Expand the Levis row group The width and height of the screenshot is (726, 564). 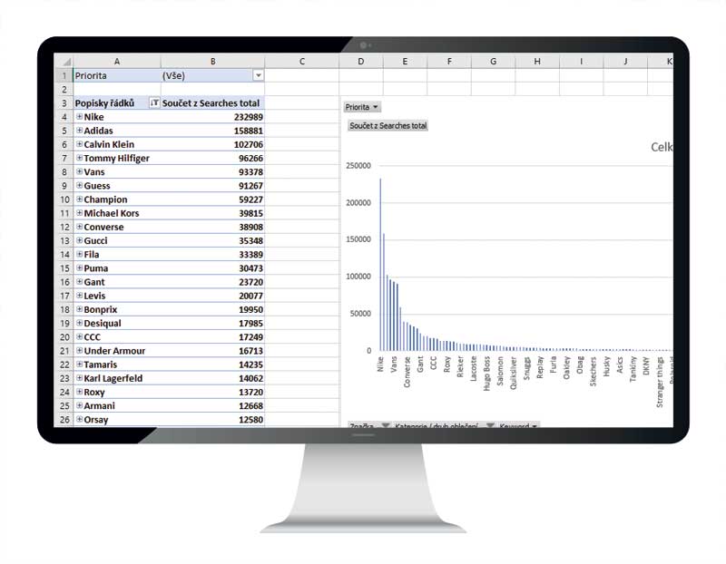point(79,296)
